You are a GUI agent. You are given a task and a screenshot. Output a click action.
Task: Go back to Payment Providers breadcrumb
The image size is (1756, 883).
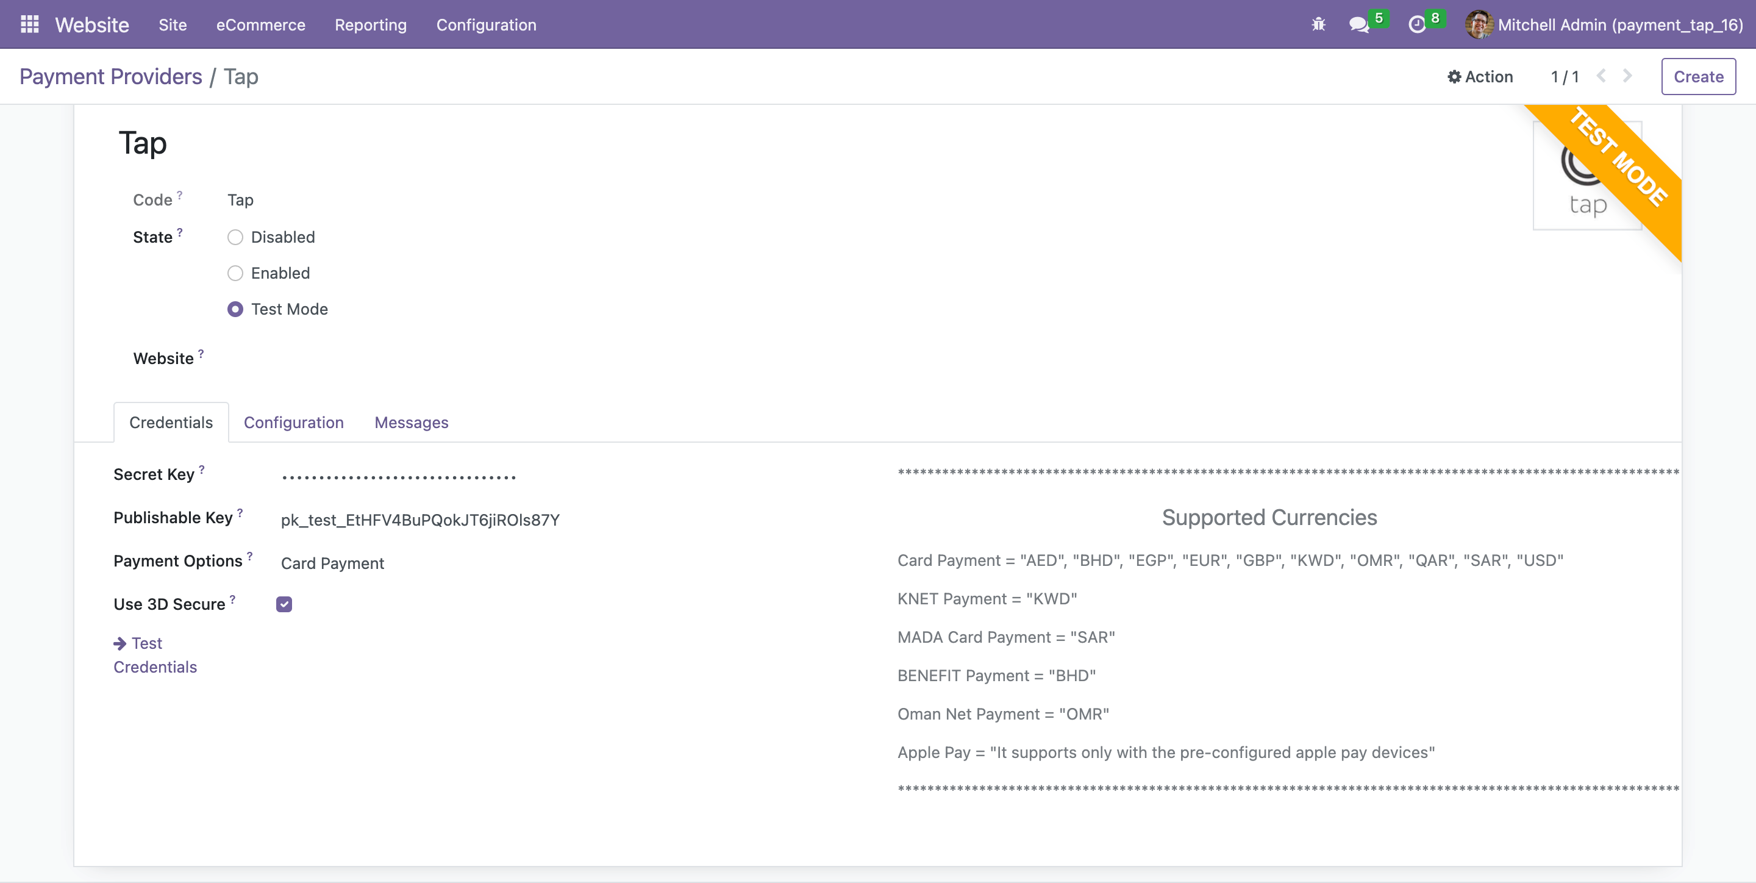click(x=110, y=77)
